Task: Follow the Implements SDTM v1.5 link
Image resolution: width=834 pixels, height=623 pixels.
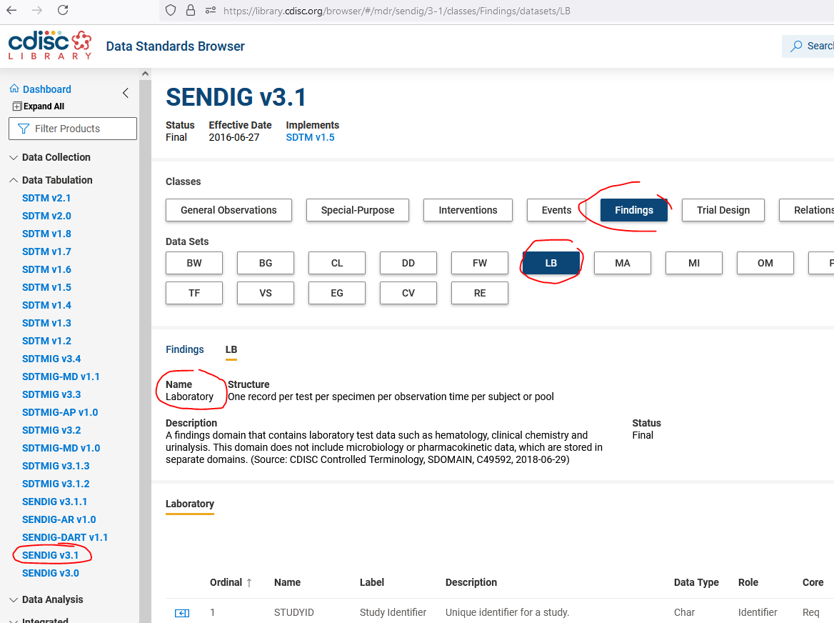Action: coord(310,137)
